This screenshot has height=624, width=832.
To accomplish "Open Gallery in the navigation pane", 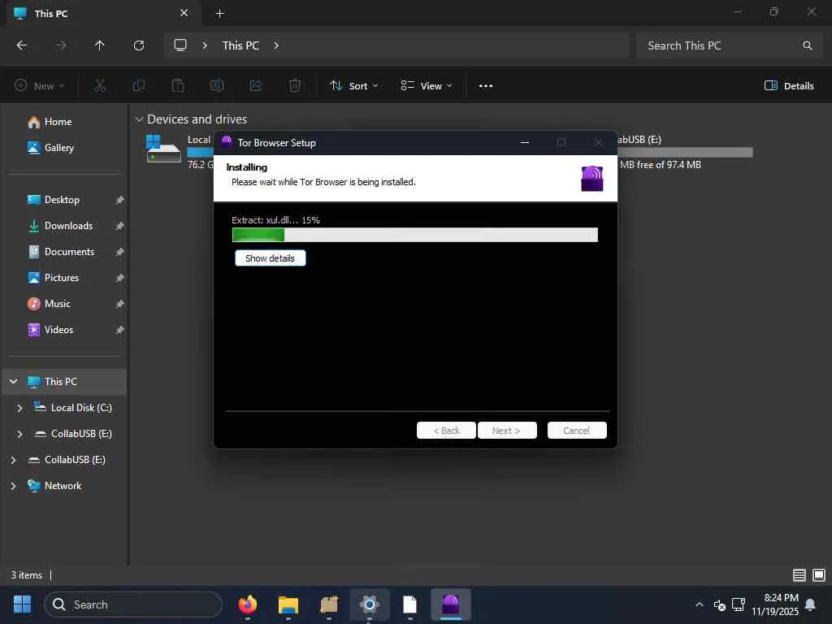I will (58, 148).
